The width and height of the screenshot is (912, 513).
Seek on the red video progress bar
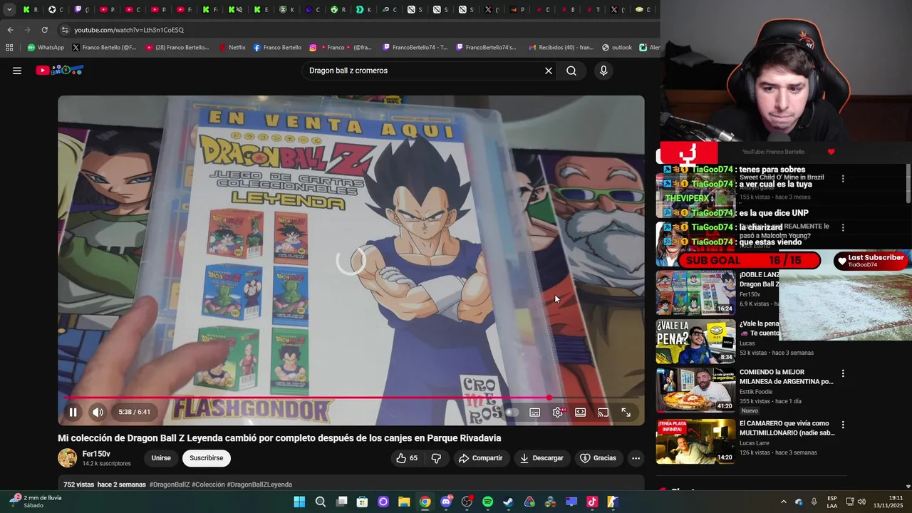351,398
